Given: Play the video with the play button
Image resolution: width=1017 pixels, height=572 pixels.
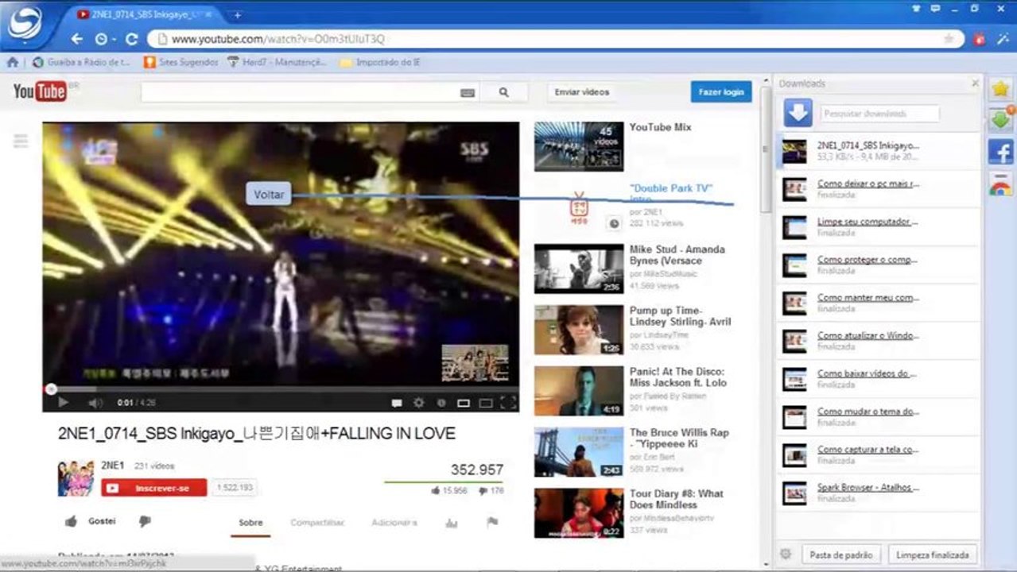Looking at the screenshot, I should point(63,403).
